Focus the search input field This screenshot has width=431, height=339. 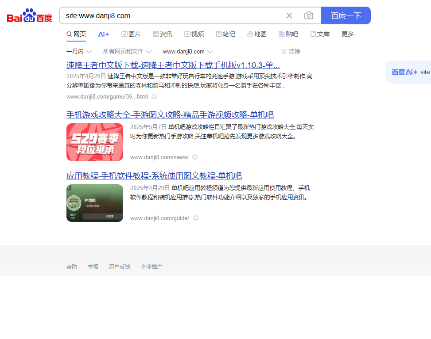tap(173, 15)
